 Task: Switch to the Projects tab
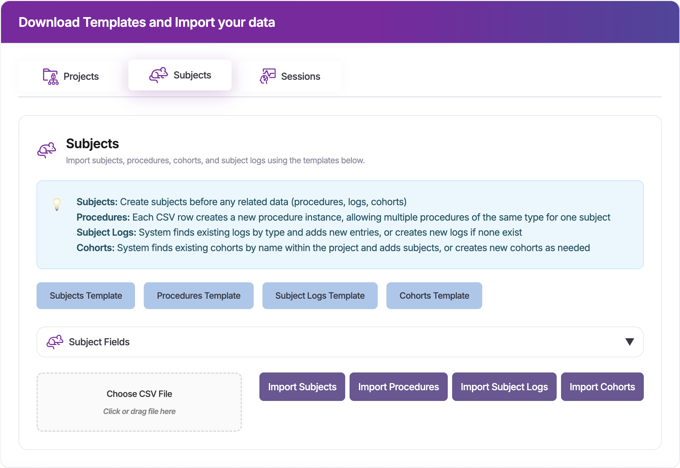(x=71, y=76)
